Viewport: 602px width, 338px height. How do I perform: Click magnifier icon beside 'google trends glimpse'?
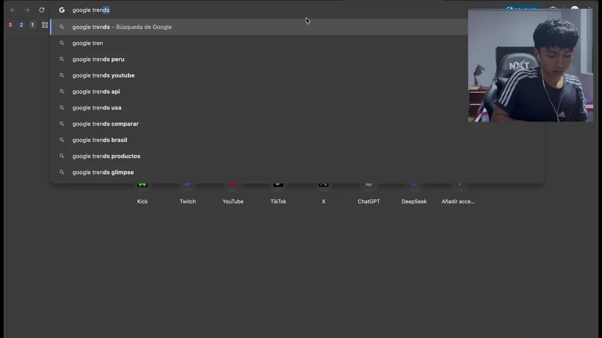click(x=62, y=172)
